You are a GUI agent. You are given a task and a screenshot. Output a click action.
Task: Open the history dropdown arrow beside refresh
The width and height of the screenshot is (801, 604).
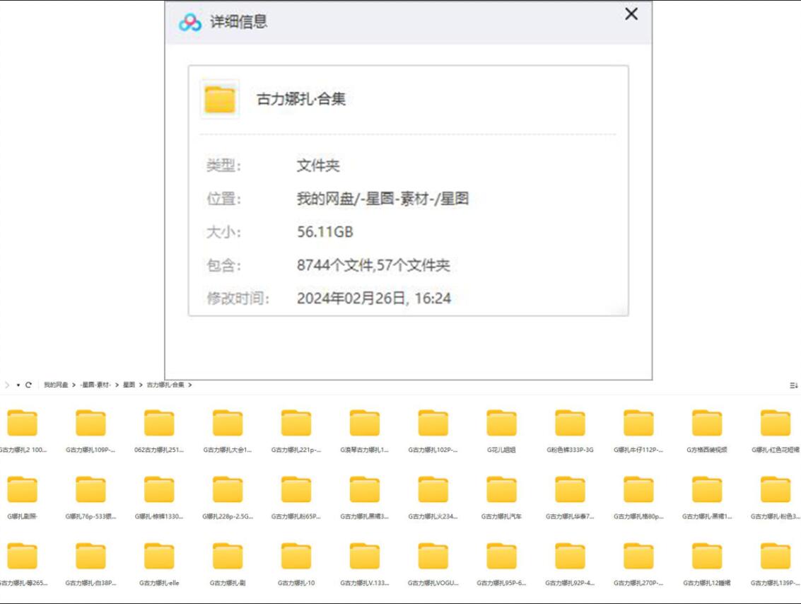coord(18,385)
